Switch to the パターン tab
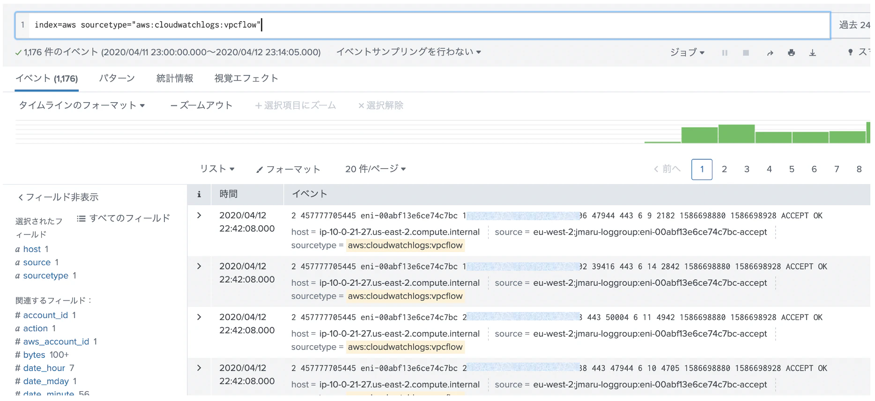875x401 pixels. (x=117, y=78)
